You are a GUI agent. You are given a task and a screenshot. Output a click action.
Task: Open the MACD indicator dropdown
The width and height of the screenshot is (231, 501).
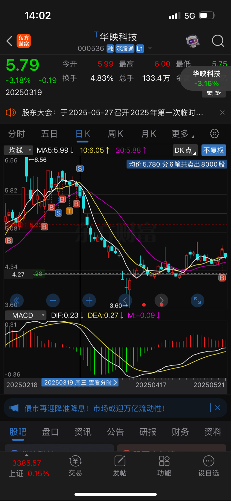click(x=26, y=315)
